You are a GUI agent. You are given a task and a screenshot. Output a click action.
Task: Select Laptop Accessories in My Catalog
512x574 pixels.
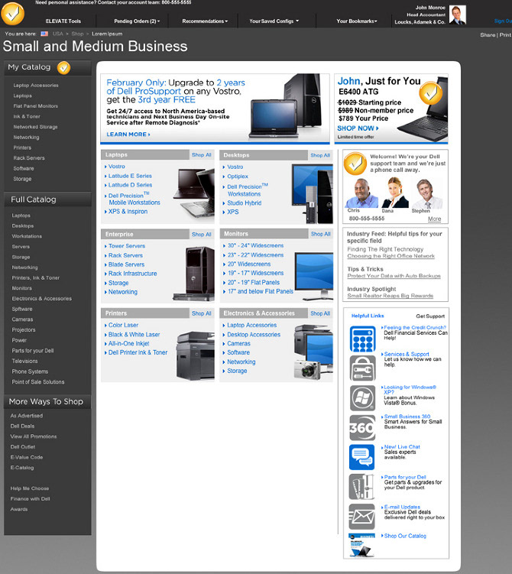(36, 86)
